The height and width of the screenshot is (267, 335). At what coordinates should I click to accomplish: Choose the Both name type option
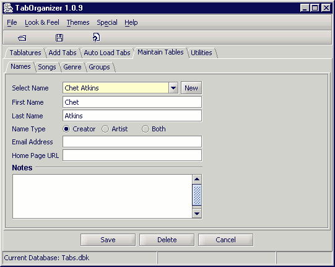[154, 129]
